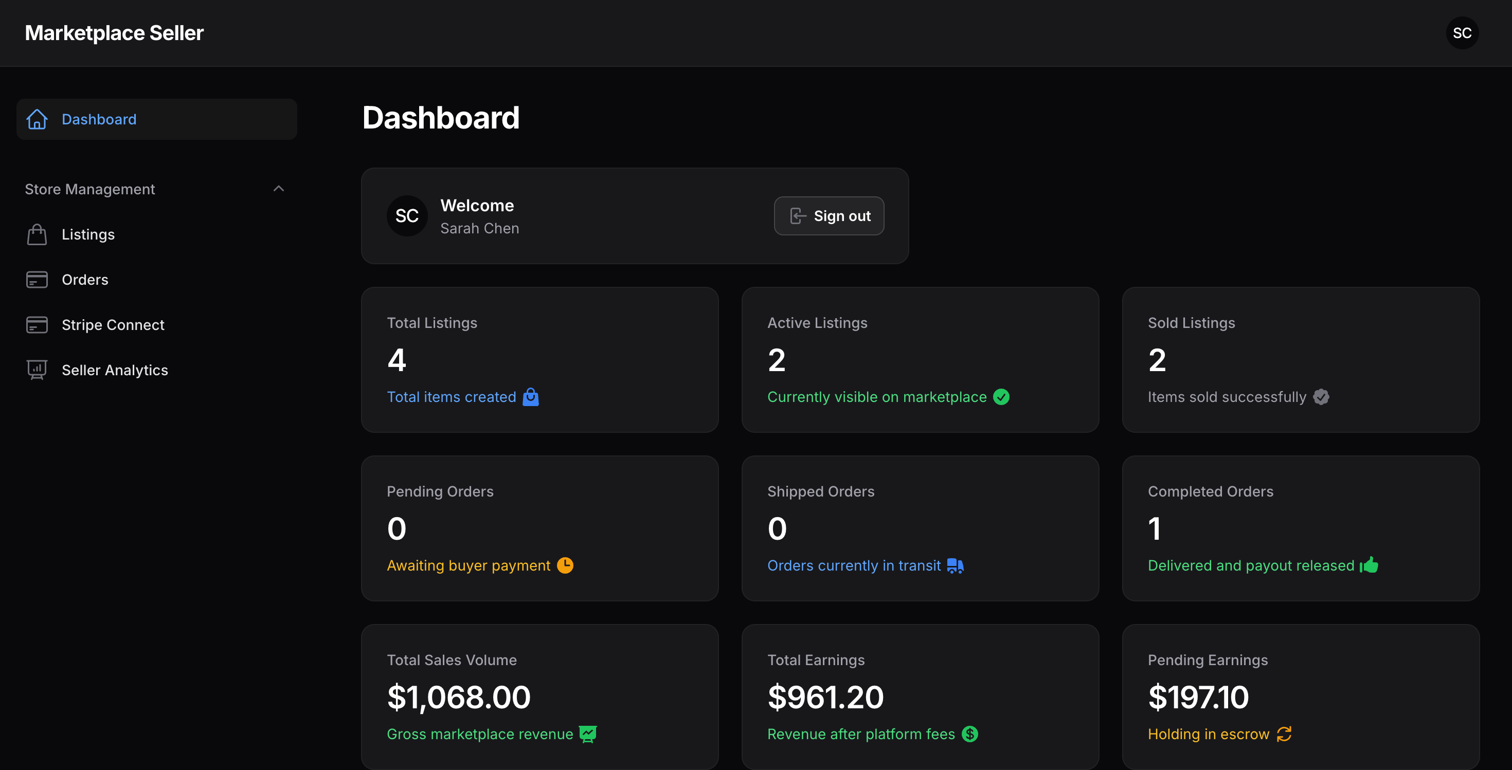Click the 'Total items created' text
Viewport: 1512px width, 770px height.
pos(452,397)
